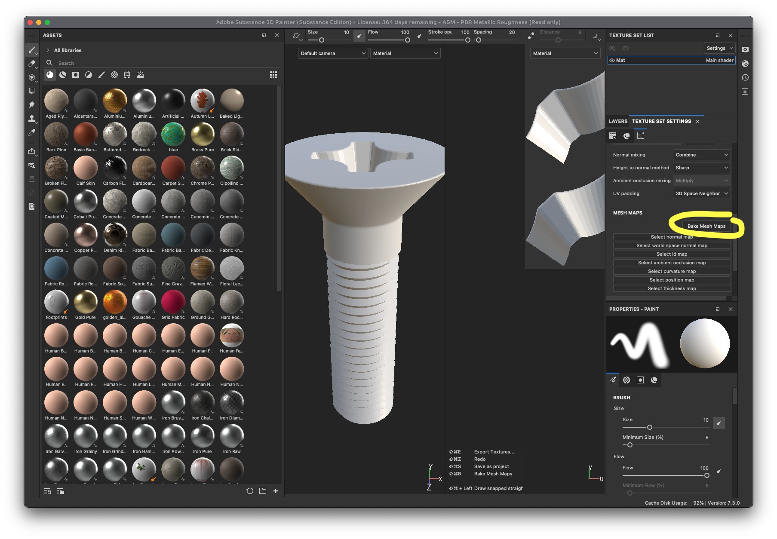Click Select ambient occlusion map
The height and width of the screenshot is (539, 777).
point(672,263)
